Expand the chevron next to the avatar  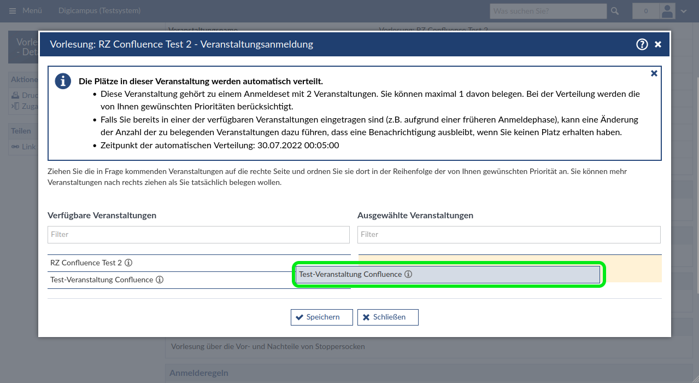point(684,11)
